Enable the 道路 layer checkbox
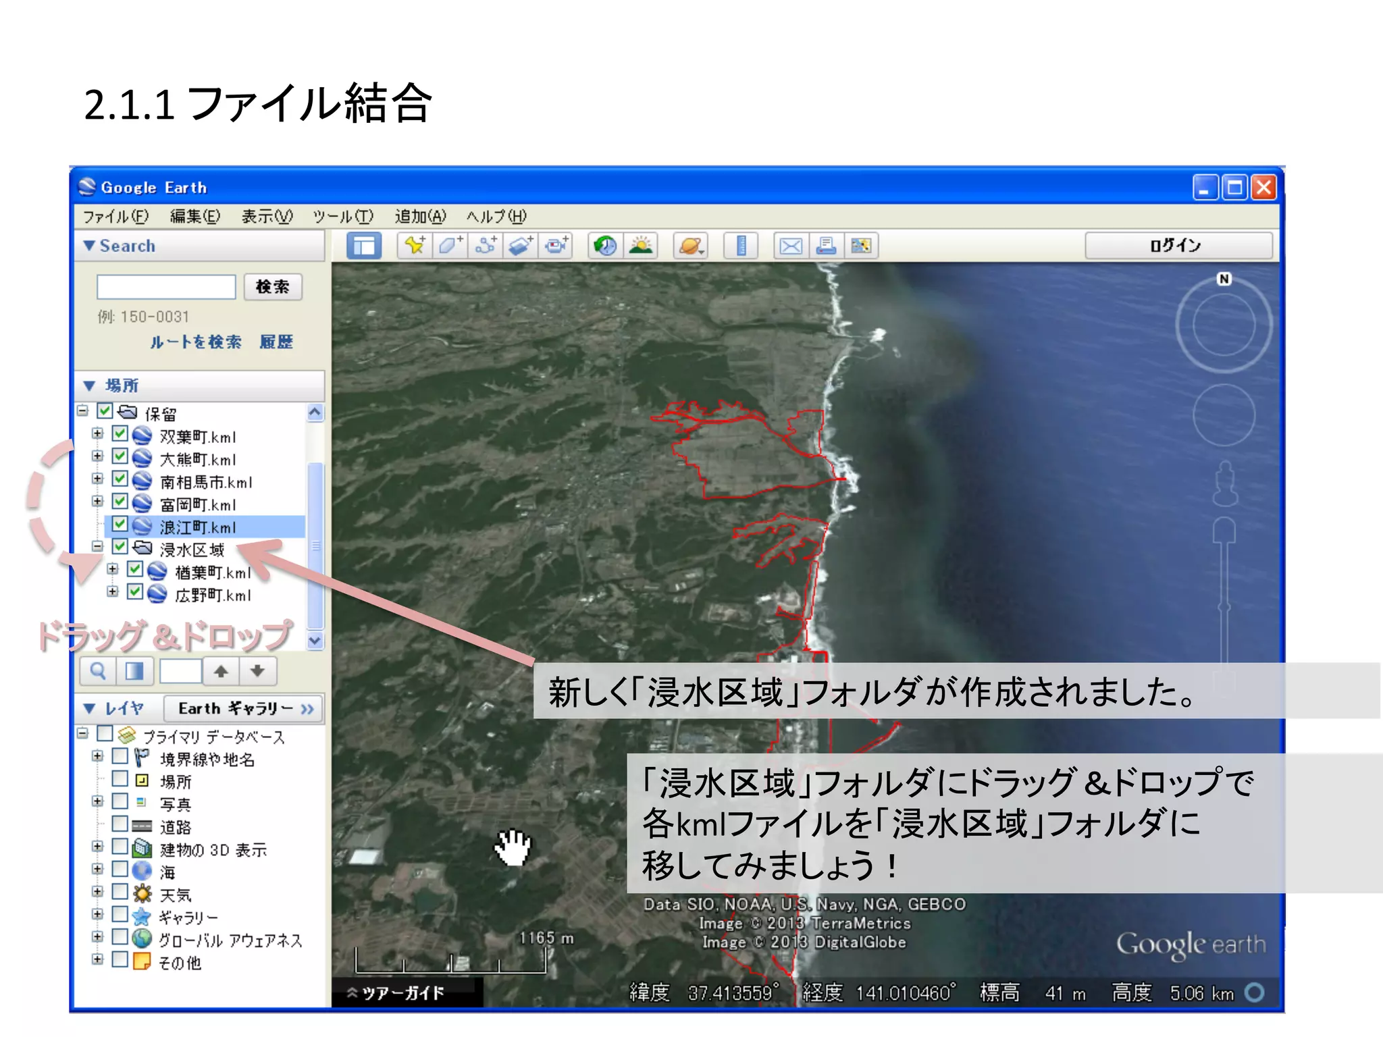The width and height of the screenshot is (1383, 1037). [x=120, y=824]
